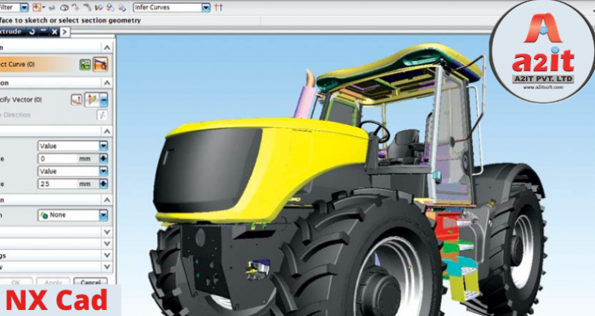Open the first Value limit dropdown

103,146
